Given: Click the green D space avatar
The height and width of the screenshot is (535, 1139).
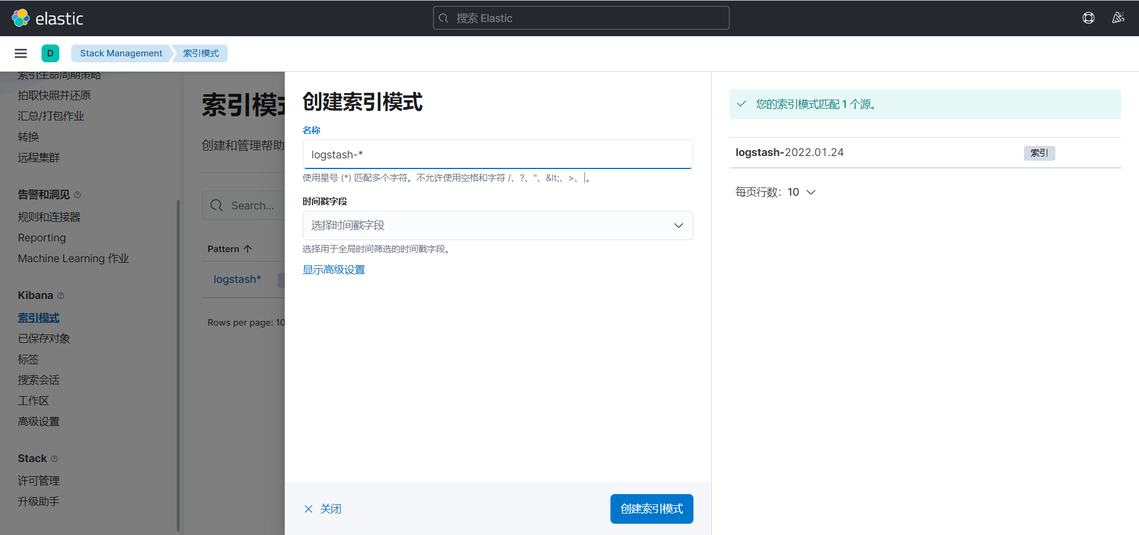Looking at the screenshot, I should click(x=50, y=53).
